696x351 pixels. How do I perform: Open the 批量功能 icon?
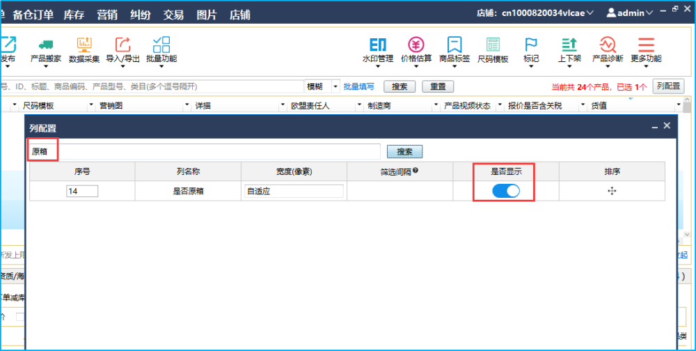pos(161,45)
